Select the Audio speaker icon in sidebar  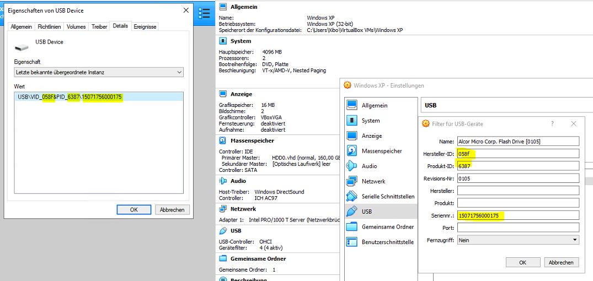click(x=351, y=166)
